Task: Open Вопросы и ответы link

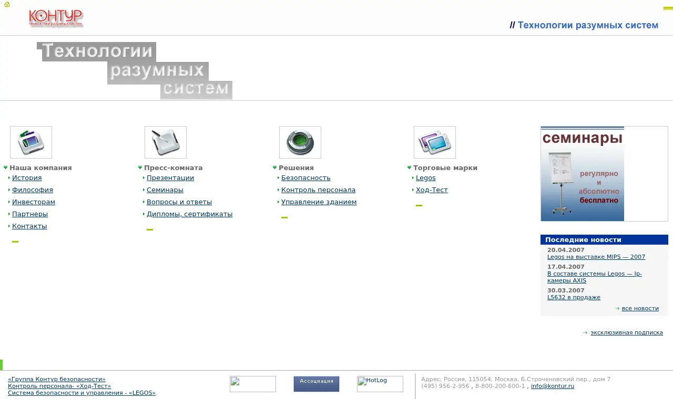Action: (x=179, y=202)
